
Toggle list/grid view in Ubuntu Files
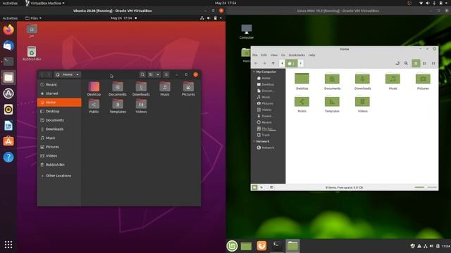(151, 74)
